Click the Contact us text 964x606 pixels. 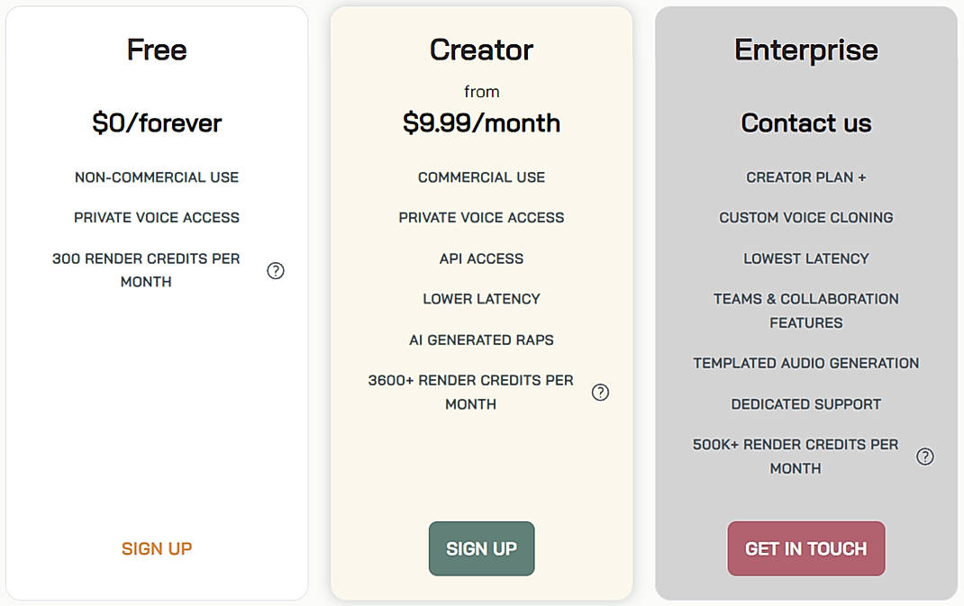(x=805, y=122)
